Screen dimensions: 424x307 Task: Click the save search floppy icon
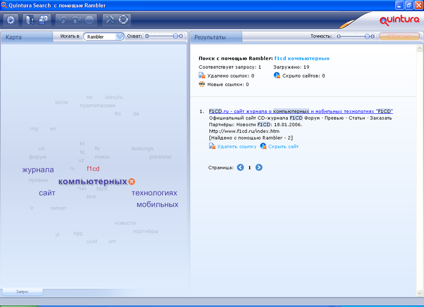(x=43, y=20)
